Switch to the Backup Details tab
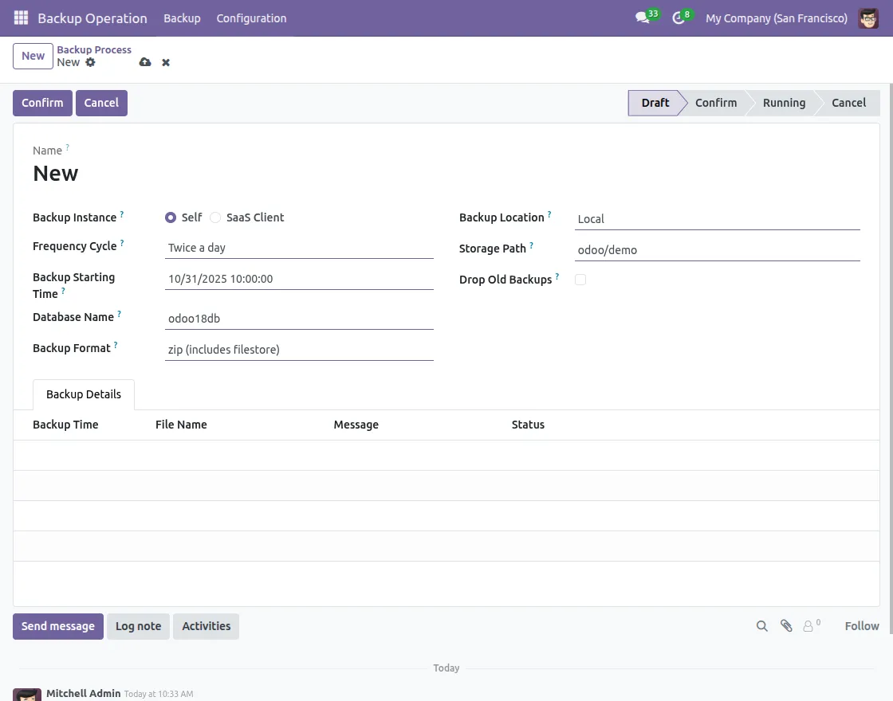The image size is (893, 701). (84, 394)
